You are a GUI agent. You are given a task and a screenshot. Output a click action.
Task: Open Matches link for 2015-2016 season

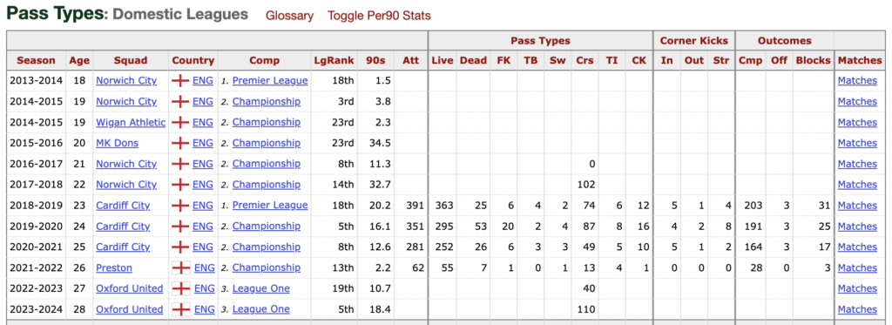[x=857, y=144]
